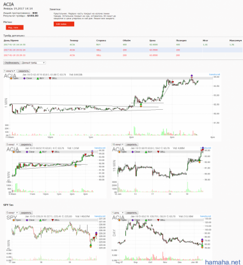Click the Open legend marker on daily ACIA chart
The width and height of the screenshot is (243, 265).
[x=120, y=220]
